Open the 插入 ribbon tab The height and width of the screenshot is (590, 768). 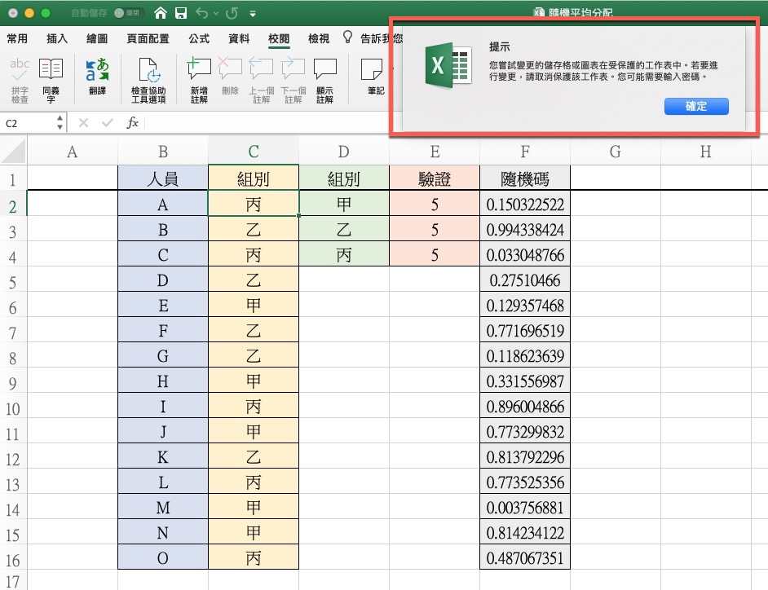[57, 38]
